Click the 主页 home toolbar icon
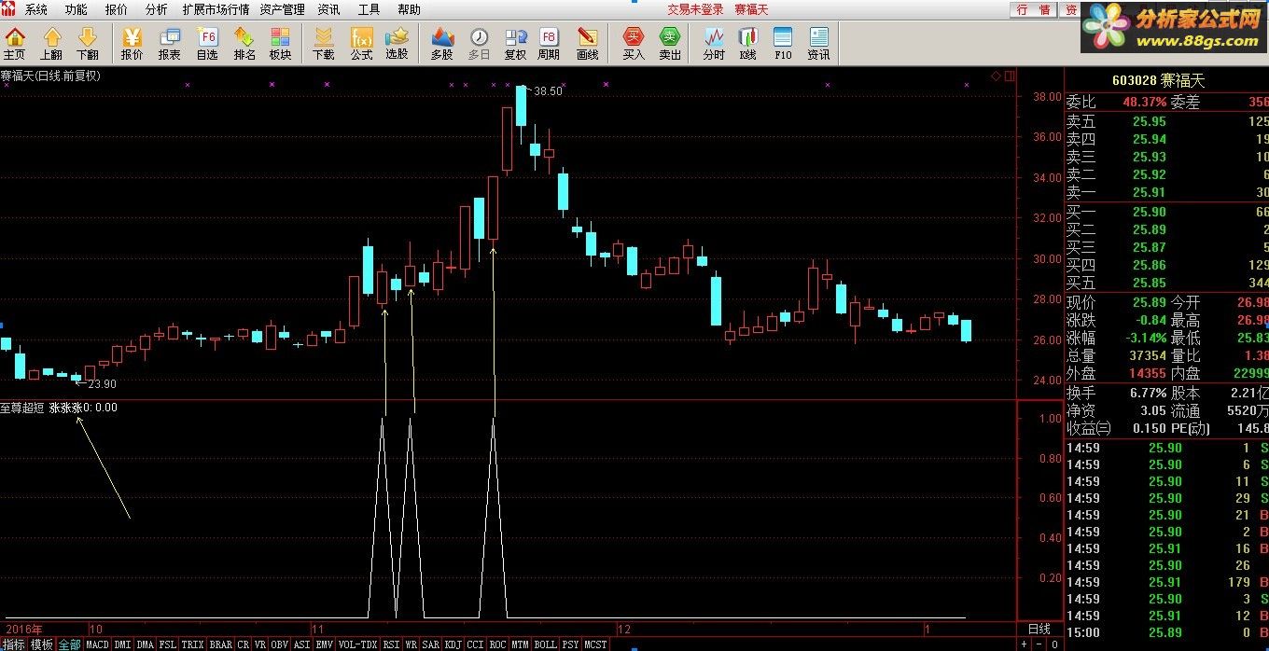1269x651 pixels. coord(15,44)
